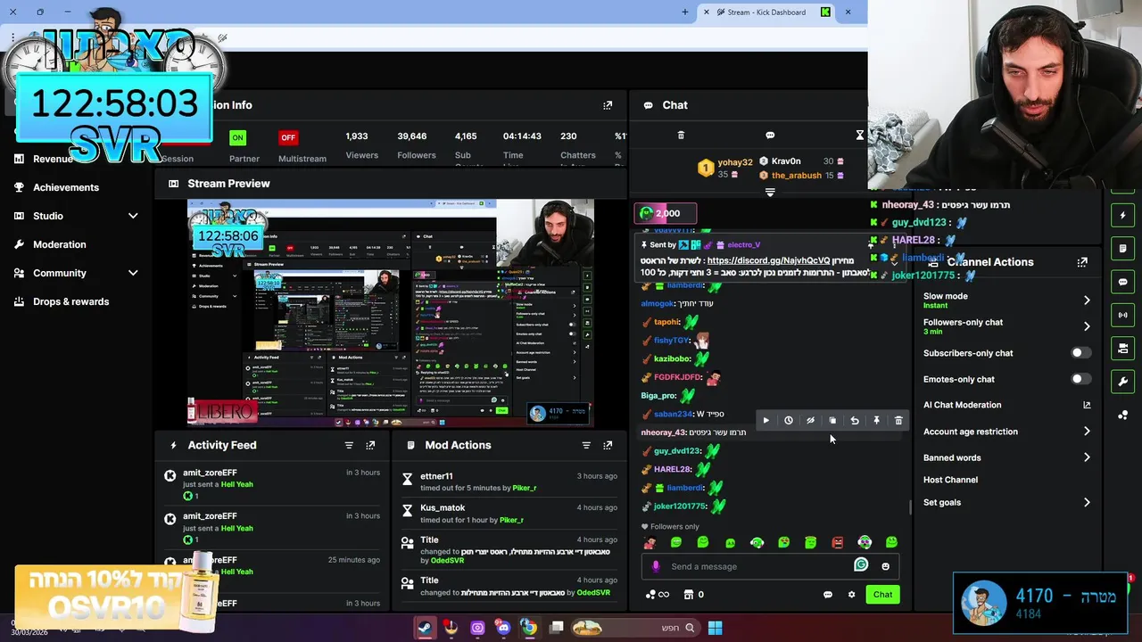Pin the hovered chat message

pos(876,421)
